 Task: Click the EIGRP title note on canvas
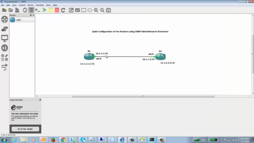pos(130,31)
